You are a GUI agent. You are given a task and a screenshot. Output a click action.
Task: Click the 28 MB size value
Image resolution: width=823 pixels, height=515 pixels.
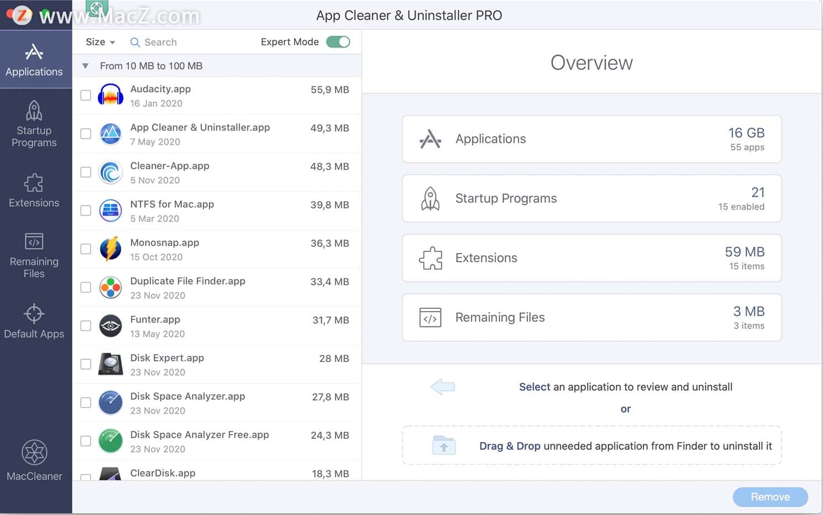(x=334, y=359)
